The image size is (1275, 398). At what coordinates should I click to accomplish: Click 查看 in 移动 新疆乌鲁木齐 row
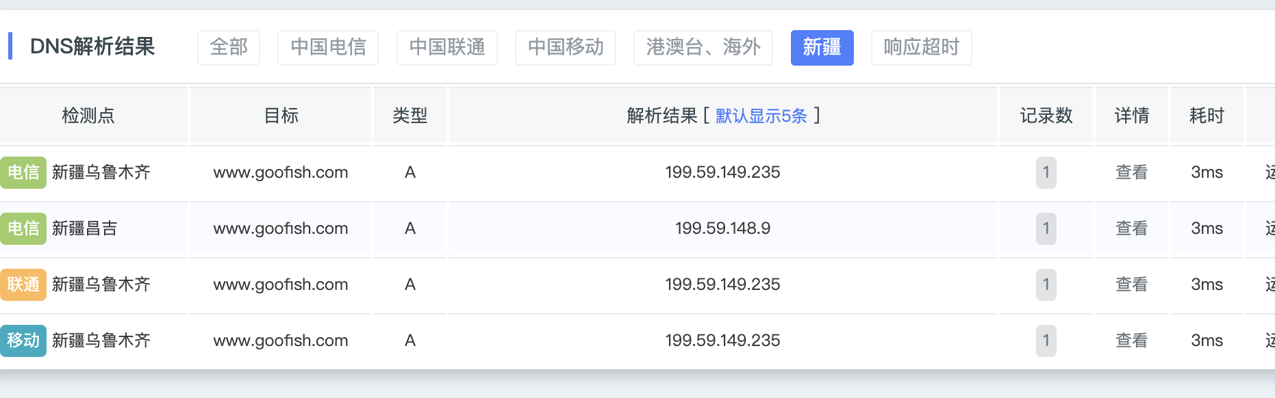(x=1131, y=341)
